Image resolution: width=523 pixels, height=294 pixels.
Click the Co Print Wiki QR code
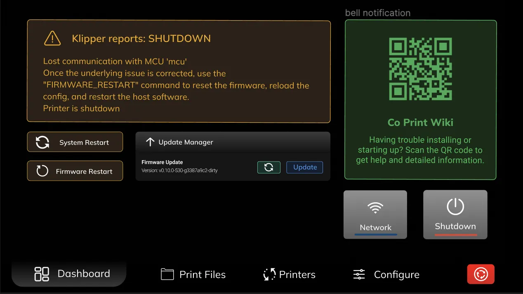coord(421,69)
